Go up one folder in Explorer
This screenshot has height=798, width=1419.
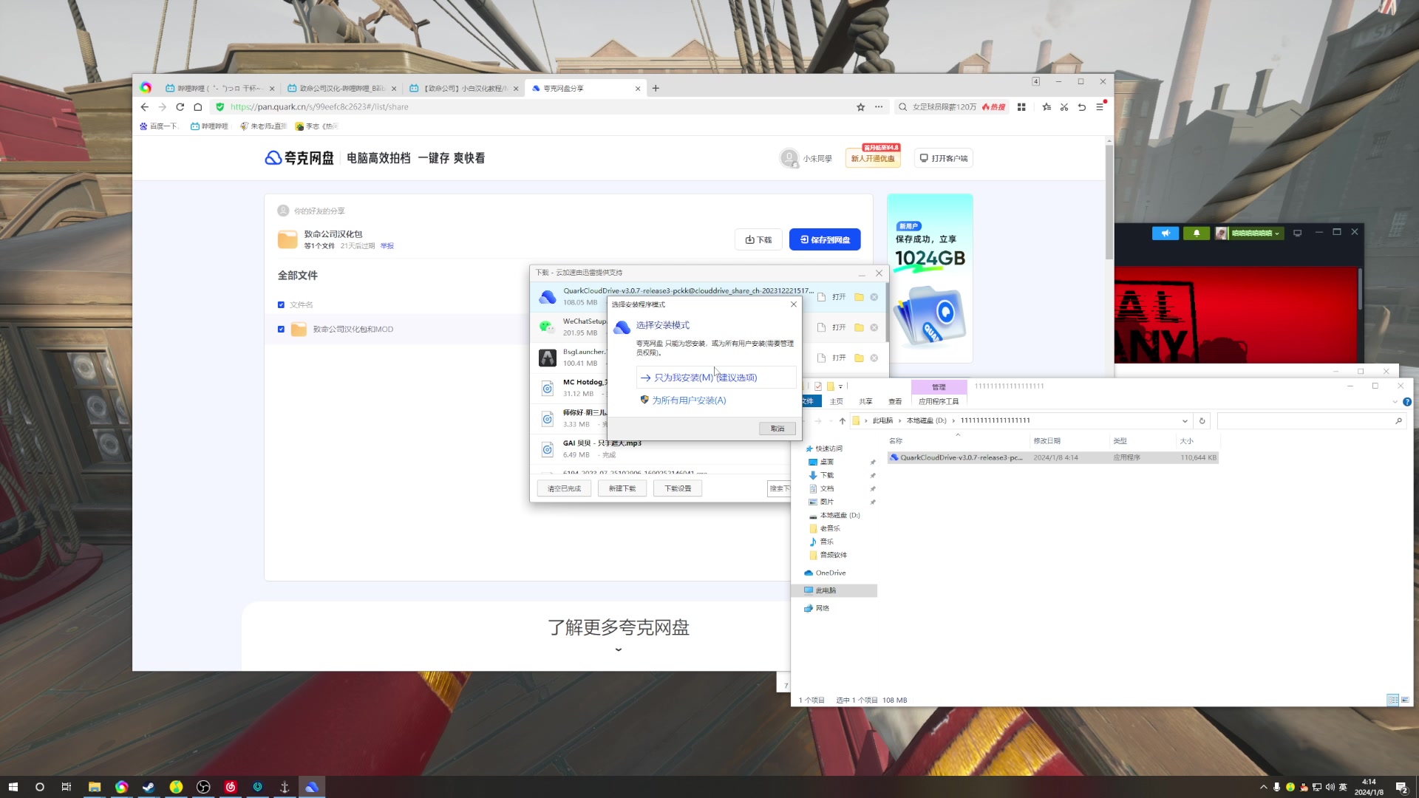[843, 421]
